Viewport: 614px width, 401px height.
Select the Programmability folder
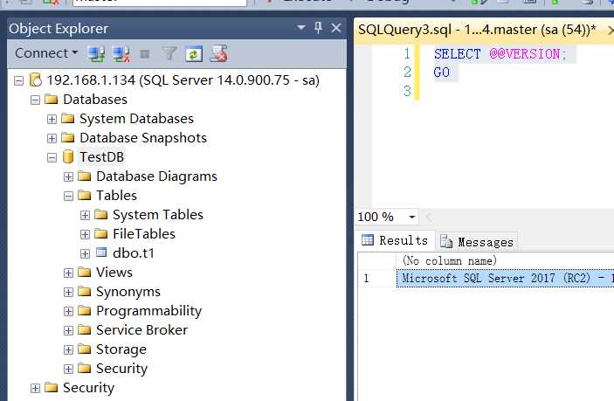tap(149, 311)
